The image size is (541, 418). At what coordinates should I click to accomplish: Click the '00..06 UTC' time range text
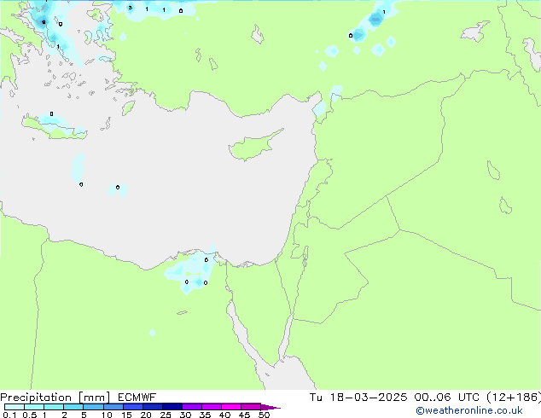(447, 398)
